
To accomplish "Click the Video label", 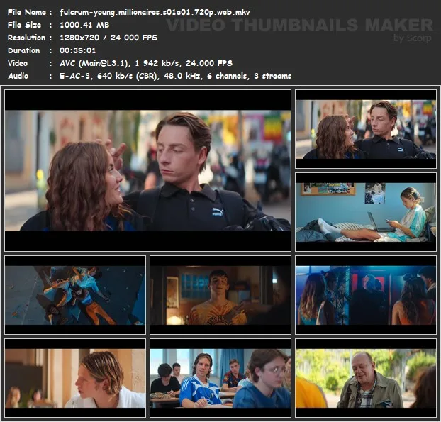I will (x=18, y=63).
